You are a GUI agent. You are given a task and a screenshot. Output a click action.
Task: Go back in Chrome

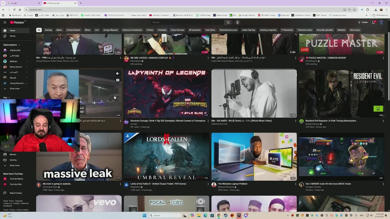[x=3, y=10]
